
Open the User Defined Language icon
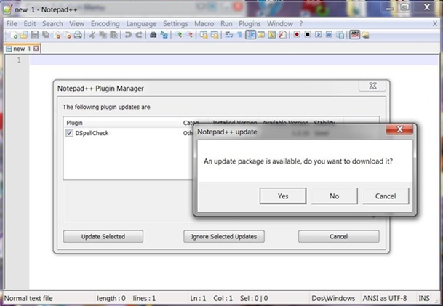261,35
